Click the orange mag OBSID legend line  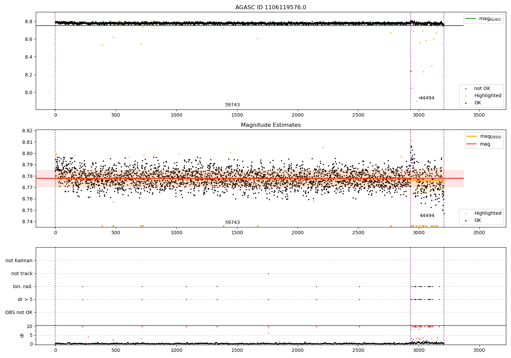coord(471,136)
